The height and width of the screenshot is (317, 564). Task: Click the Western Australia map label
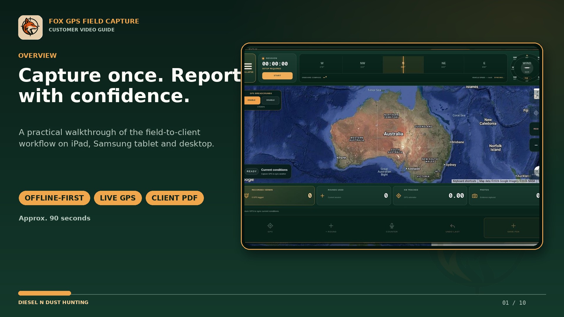point(357,139)
